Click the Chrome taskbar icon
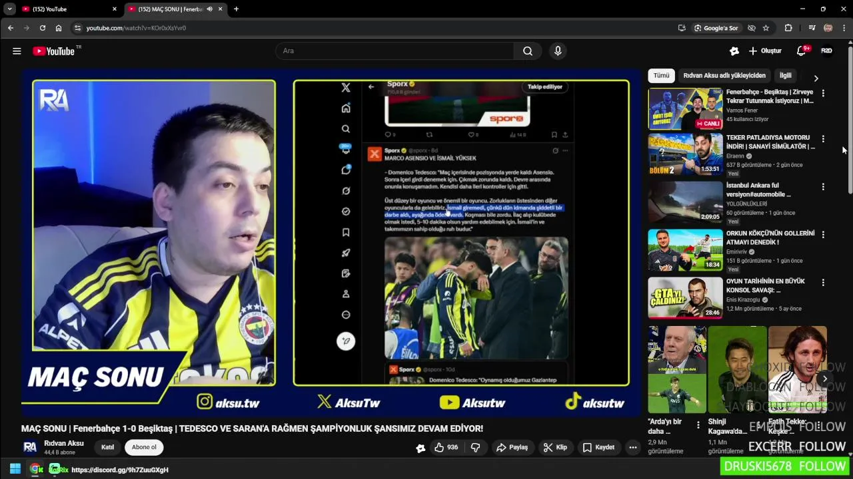The width and height of the screenshot is (853, 479). coord(36,469)
